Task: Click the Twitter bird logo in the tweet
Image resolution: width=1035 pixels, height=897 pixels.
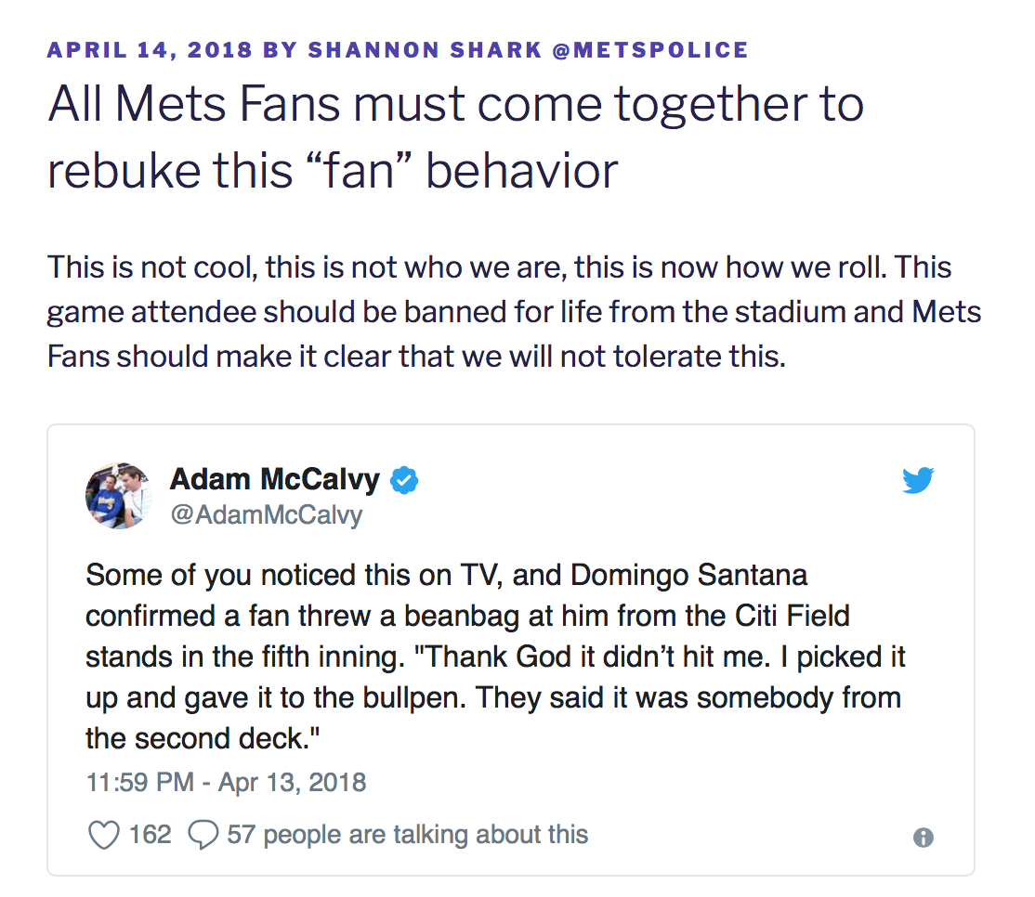Action: pyautogui.click(x=918, y=480)
